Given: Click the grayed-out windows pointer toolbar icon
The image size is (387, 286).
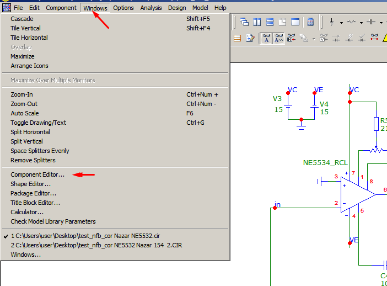Looking at the screenshot, I should pyautogui.click(x=304, y=38).
